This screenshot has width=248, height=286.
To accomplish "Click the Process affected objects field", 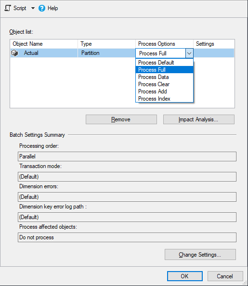I will tap(127, 237).
